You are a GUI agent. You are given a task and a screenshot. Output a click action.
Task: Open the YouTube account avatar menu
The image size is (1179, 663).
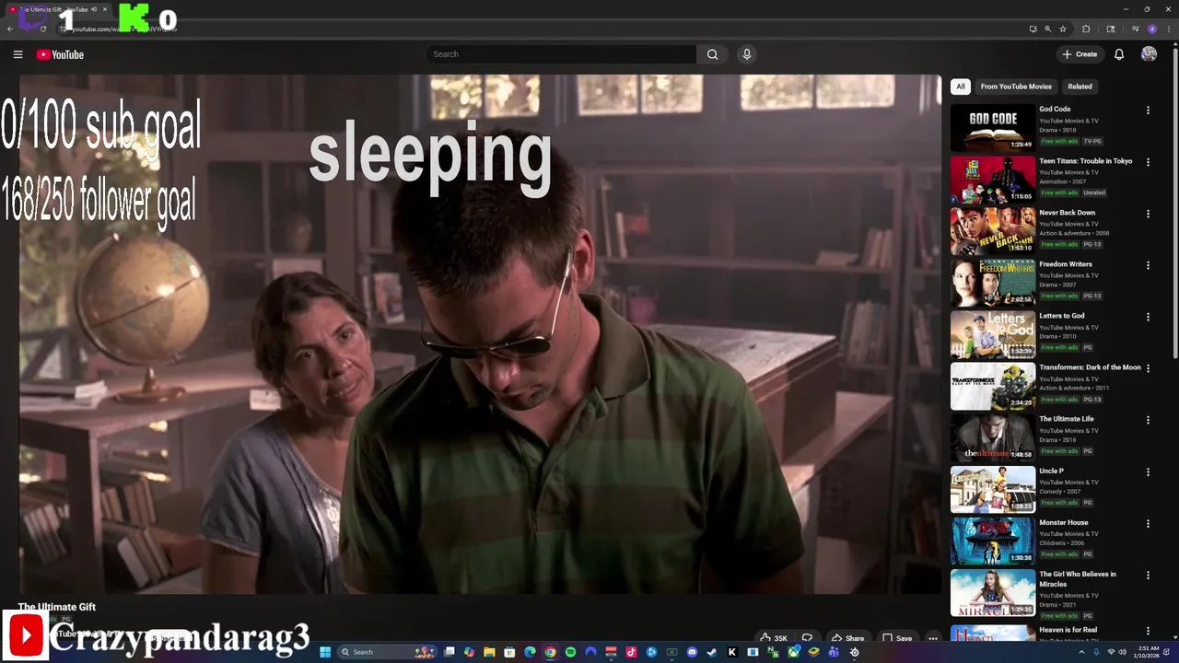1149,54
